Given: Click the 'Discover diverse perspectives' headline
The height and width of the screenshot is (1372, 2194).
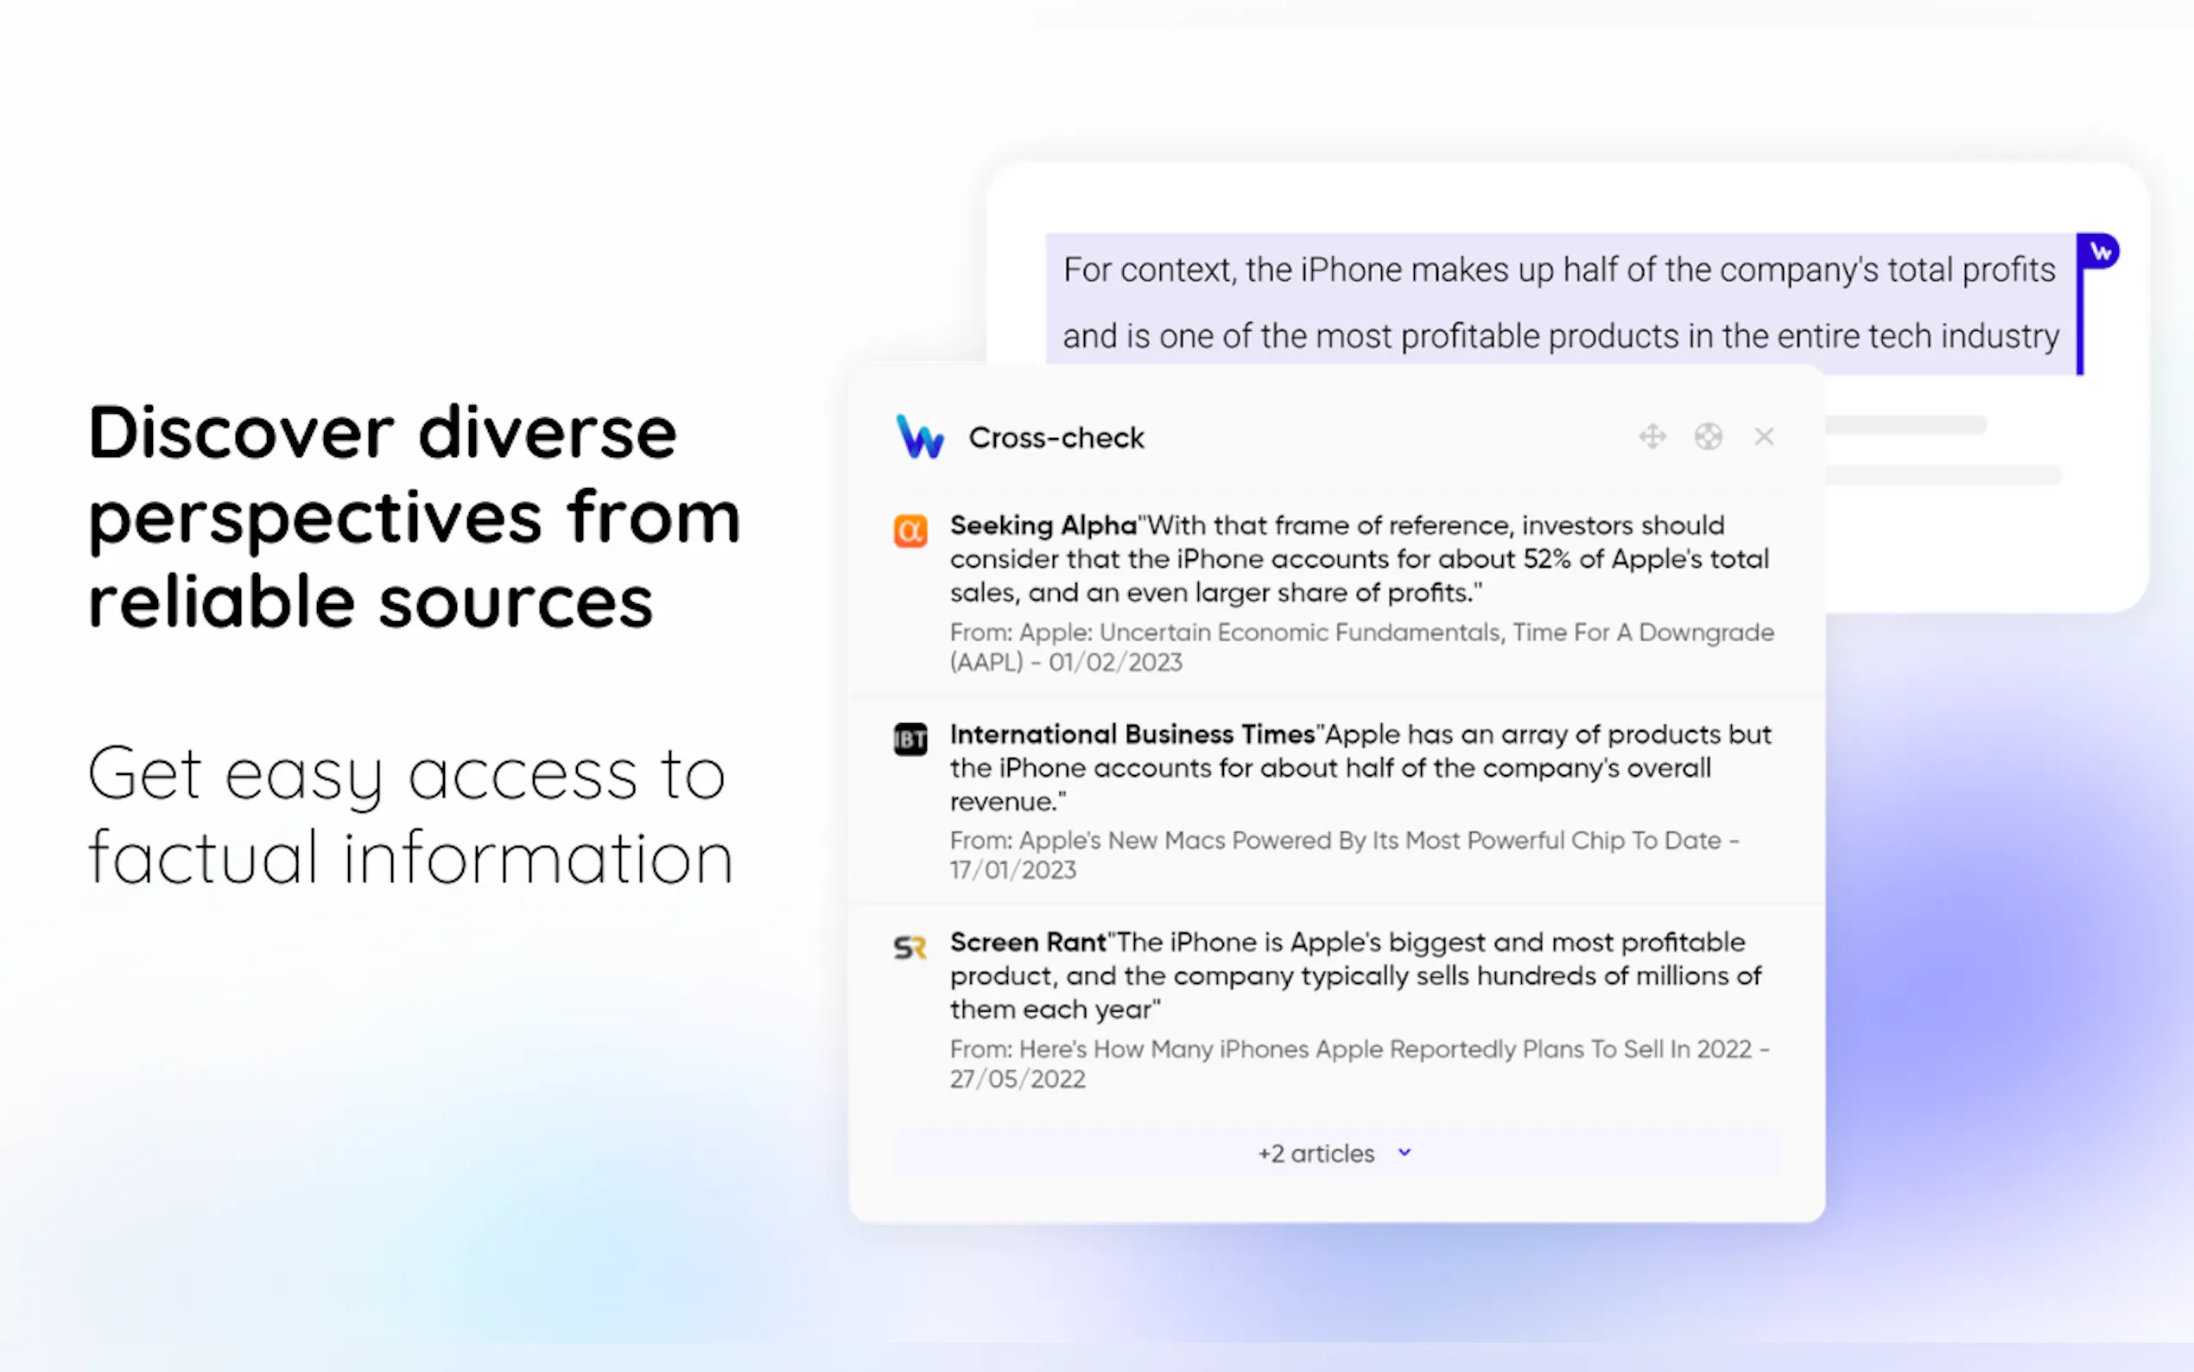Looking at the screenshot, I should (x=414, y=516).
